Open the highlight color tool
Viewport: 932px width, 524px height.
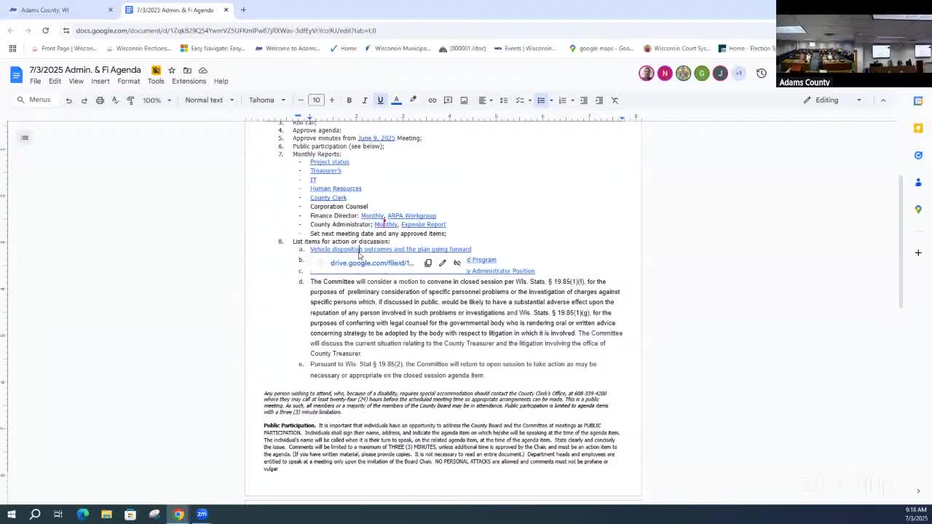pyautogui.click(x=413, y=100)
